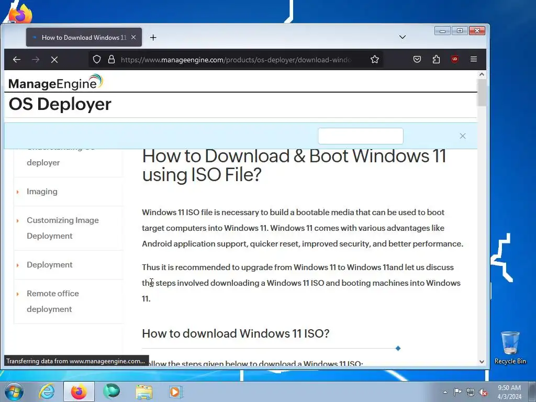Open the Firefox extensions puzzle icon
The height and width of the screenshot is (402, 536).
(436, 60)
